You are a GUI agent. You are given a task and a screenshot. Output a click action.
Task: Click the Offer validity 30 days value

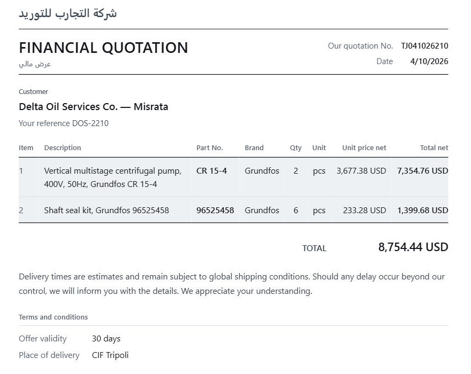click(106, 339)
